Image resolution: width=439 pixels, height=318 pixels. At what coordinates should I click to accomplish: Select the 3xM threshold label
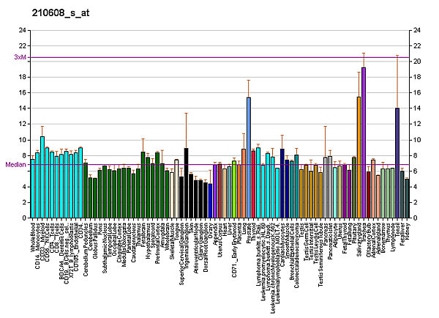click(x=19, y=57)
